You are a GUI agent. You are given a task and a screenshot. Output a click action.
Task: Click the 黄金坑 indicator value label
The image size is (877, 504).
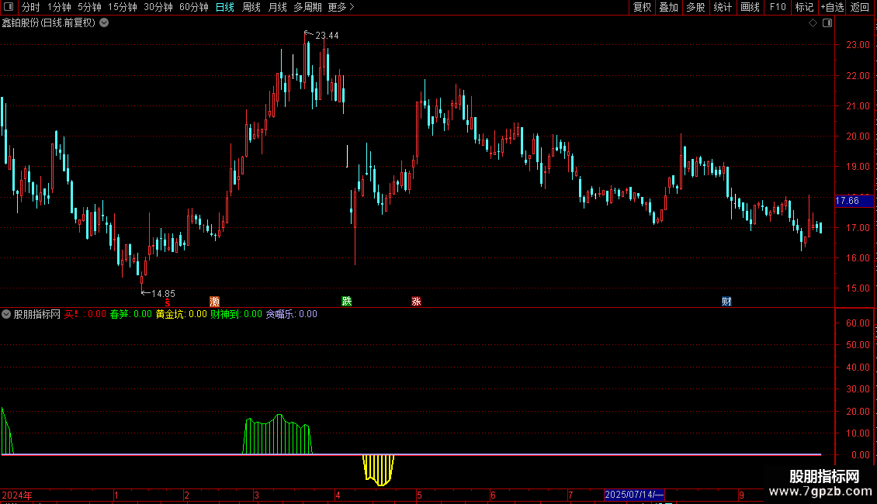pos(181,315)
